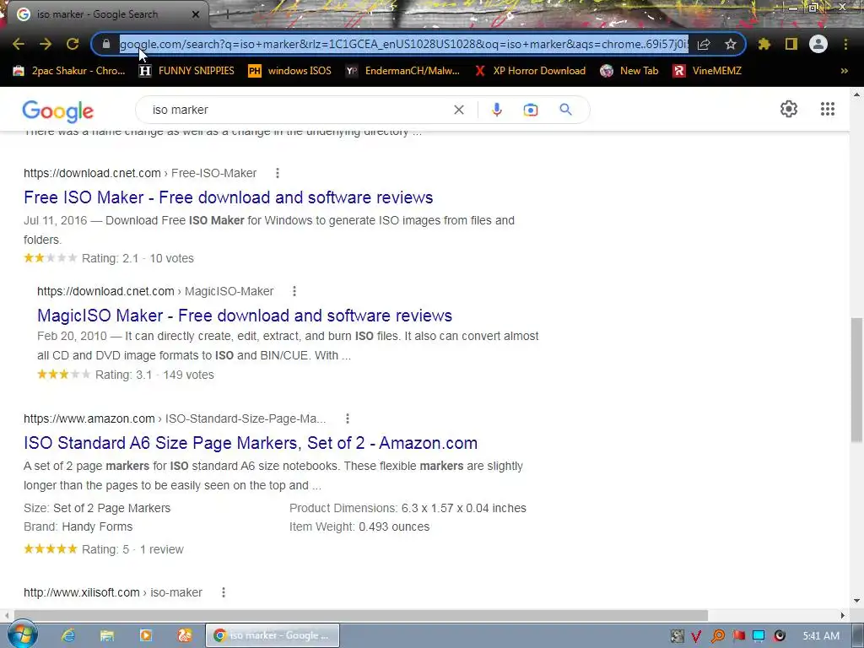Viewport: 864px width, 648px height.
Task: Select the iso marker Google Search tab
Action: pos(105,14)
